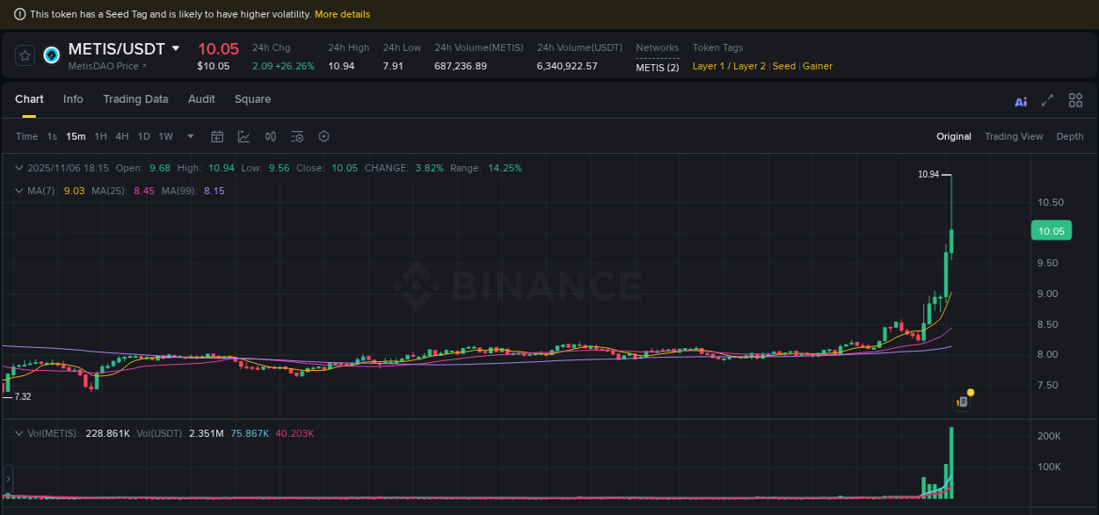Collapse the MA indicator legend chevron
Viewport: 1099px width, 515px height.
[19, 190]
